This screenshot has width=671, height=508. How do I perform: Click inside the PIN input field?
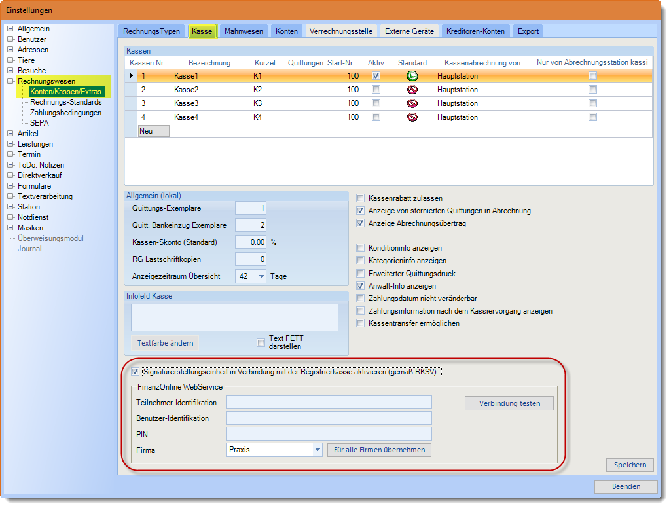327,433
